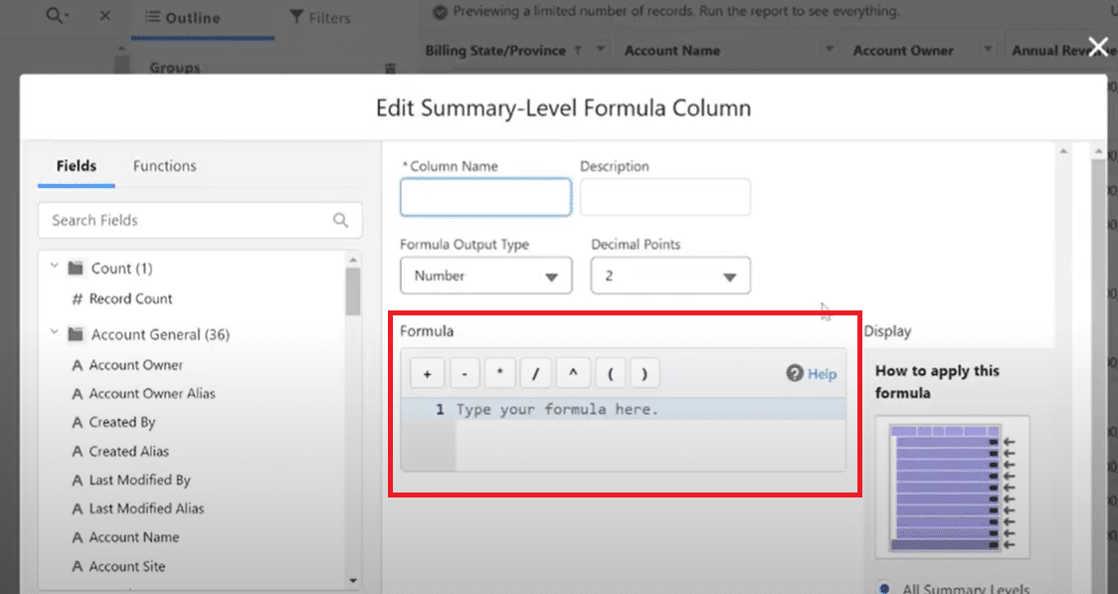
Task: Open the Filters tab behind the dialog
Action: [320, 18]
